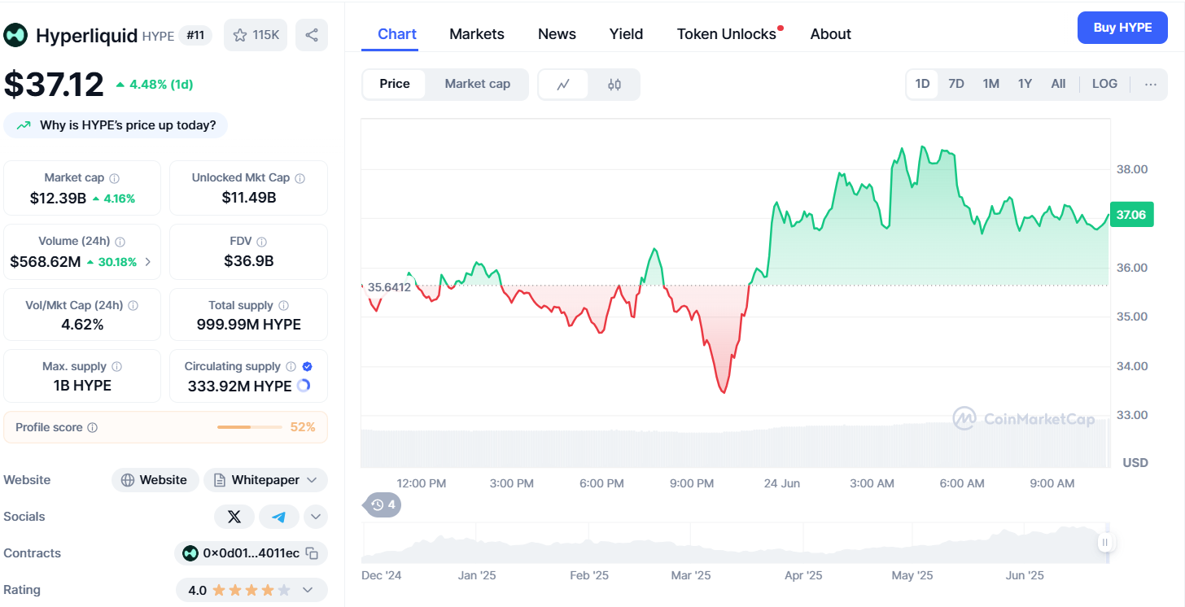The image size is (1185, 607).
Task: Click the 999.99M HYPE total supply value
Action: click(x=249, y=325)
